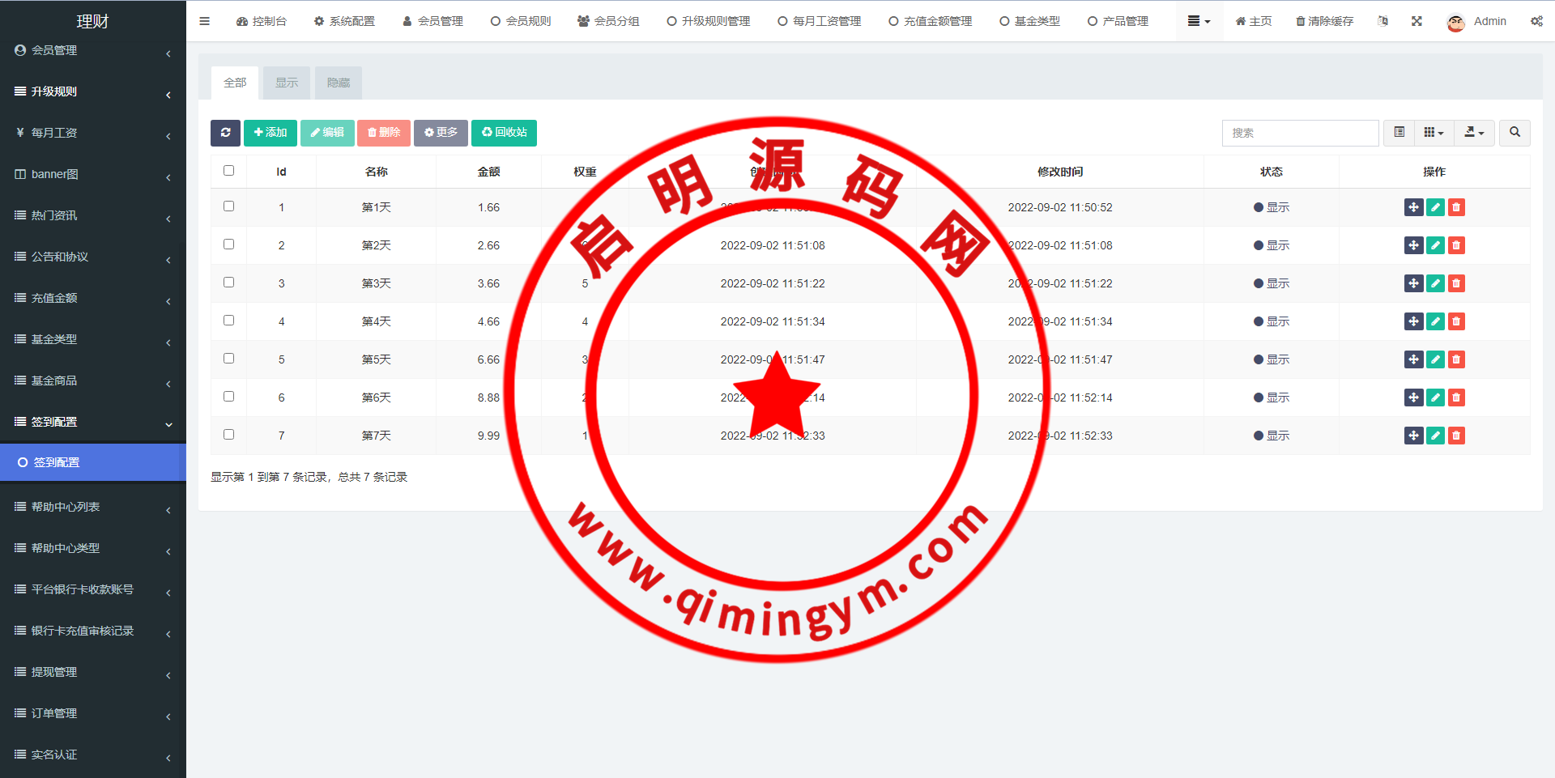Tick the checkbox for row with Id 7
Viewport: 1555px width, 778px height.
228,435
